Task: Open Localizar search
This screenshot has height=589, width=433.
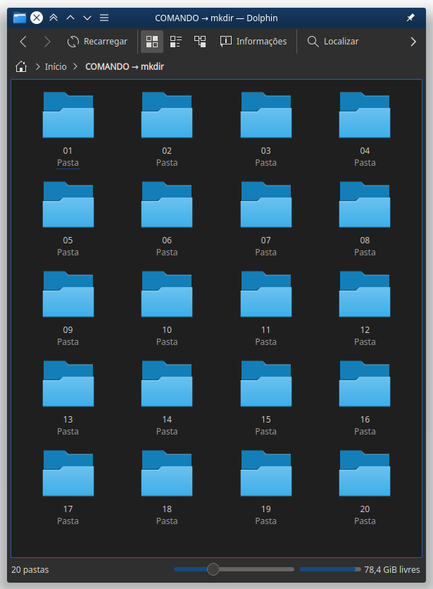Action: [x=333, y=42]
